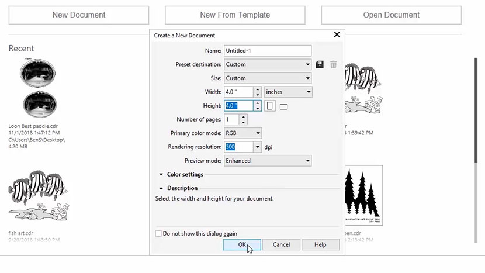485x273 pixels.
Task: Click the Cancel button
Action: [281, 244]
